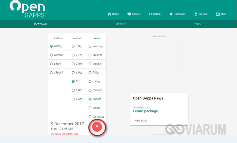This screenshot has width=237, height=143.
Task: Pick the stock variant radio button
Action: click(90, 64)
